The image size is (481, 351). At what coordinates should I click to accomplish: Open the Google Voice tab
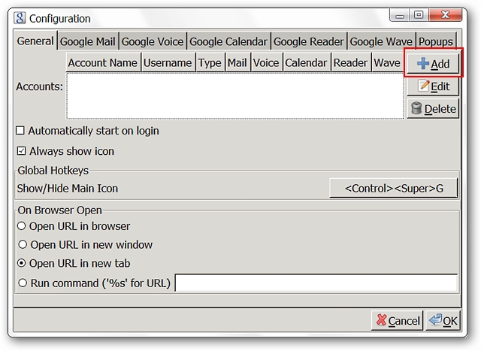153,41
